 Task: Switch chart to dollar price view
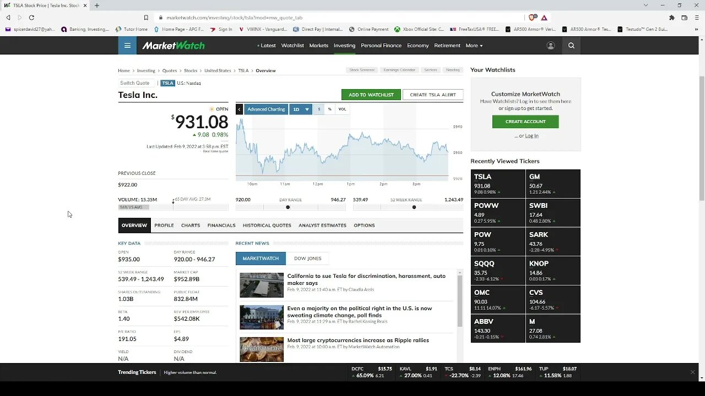tap(319, 109)
